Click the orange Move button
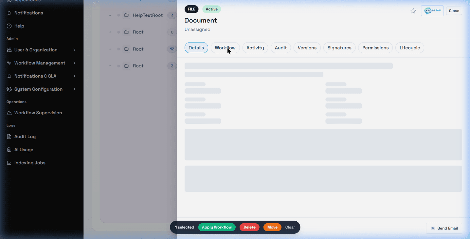This screenshot has width=470, height=239. (x=272, y=227)
